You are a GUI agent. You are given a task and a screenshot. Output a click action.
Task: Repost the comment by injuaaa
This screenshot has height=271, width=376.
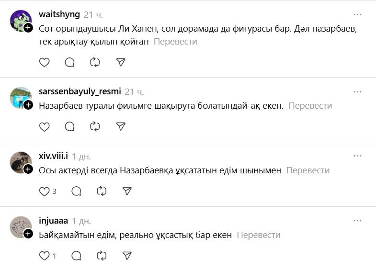tap(102, 256)
